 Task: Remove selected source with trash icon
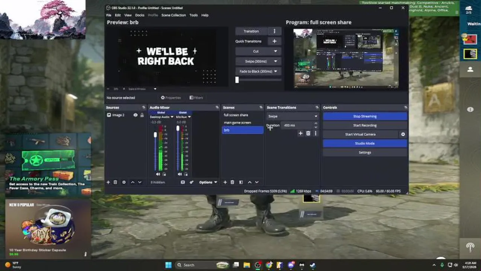pyautogui.click(x=116, y=182)
